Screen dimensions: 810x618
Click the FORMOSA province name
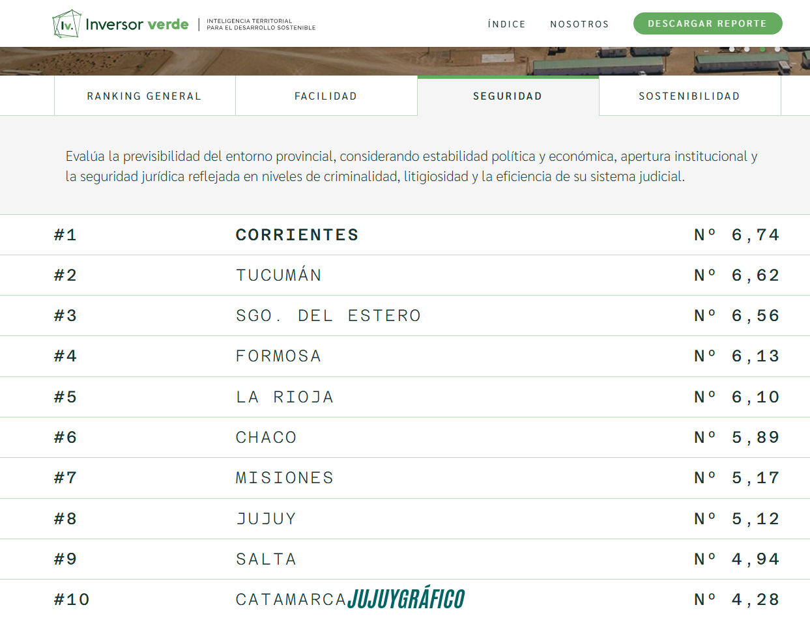279,356
